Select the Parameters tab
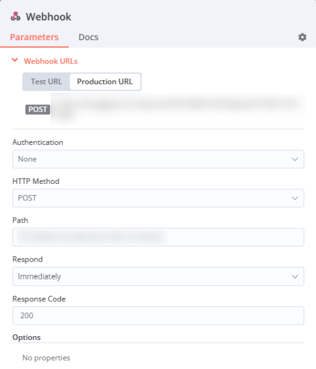 point(34,37)
